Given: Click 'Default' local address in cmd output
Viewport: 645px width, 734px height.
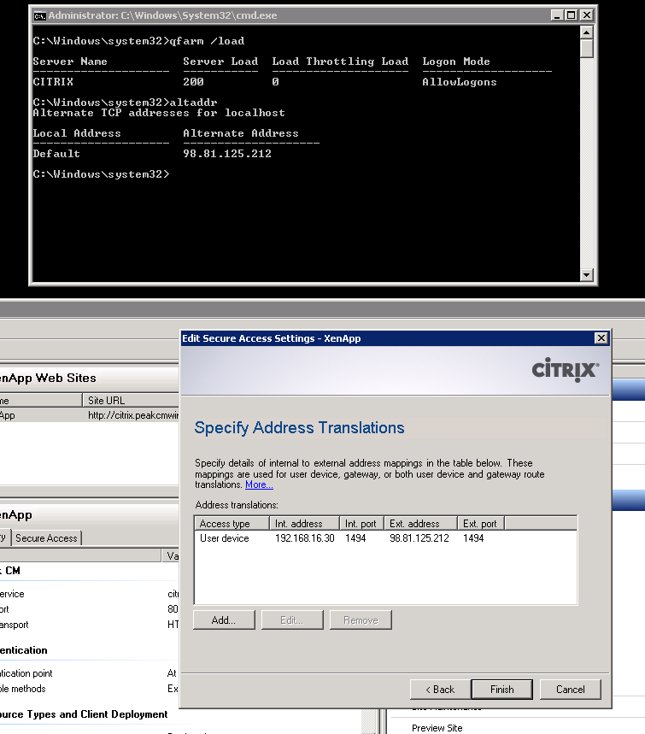Looking at the screenshot, I should (56, 154).
